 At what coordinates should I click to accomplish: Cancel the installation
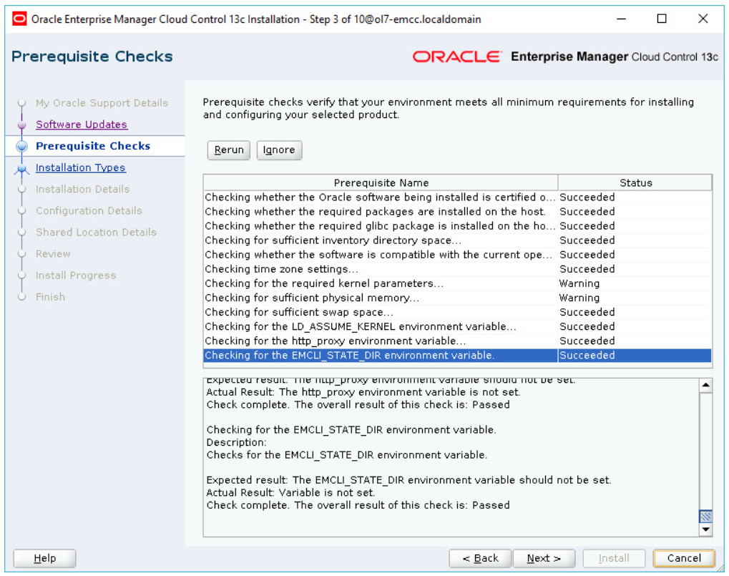[684, 558]
